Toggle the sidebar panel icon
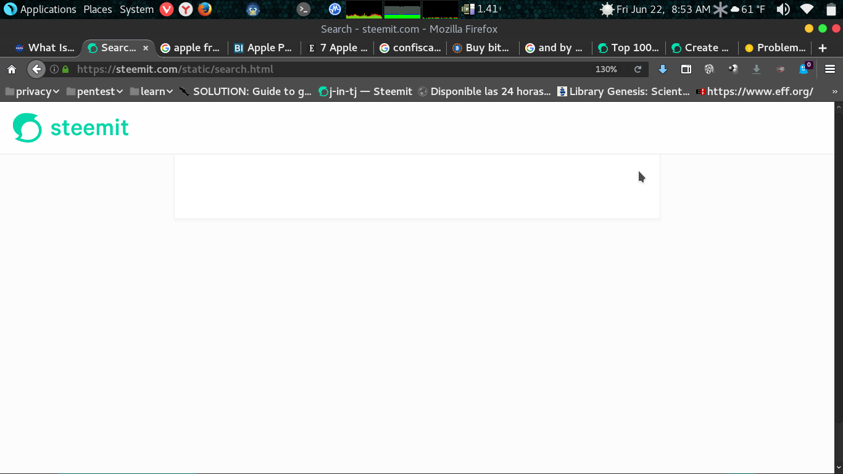This screenshot has width=843, height=474. click(686, 69)
